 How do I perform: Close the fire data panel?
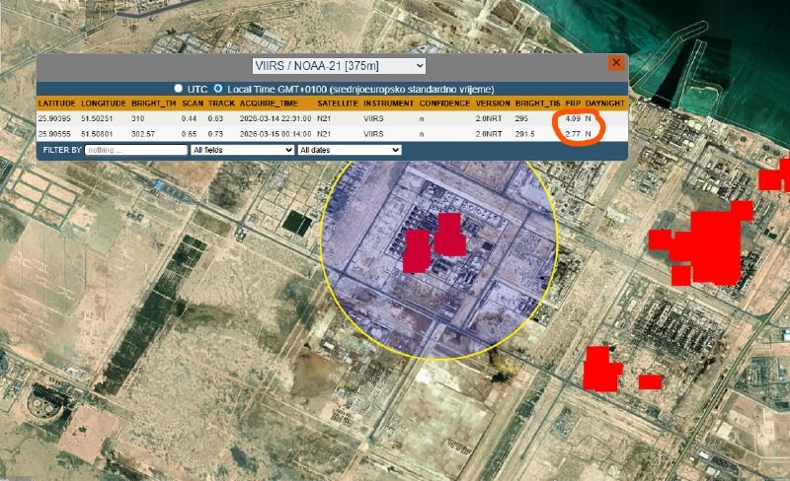pos(616,62)
